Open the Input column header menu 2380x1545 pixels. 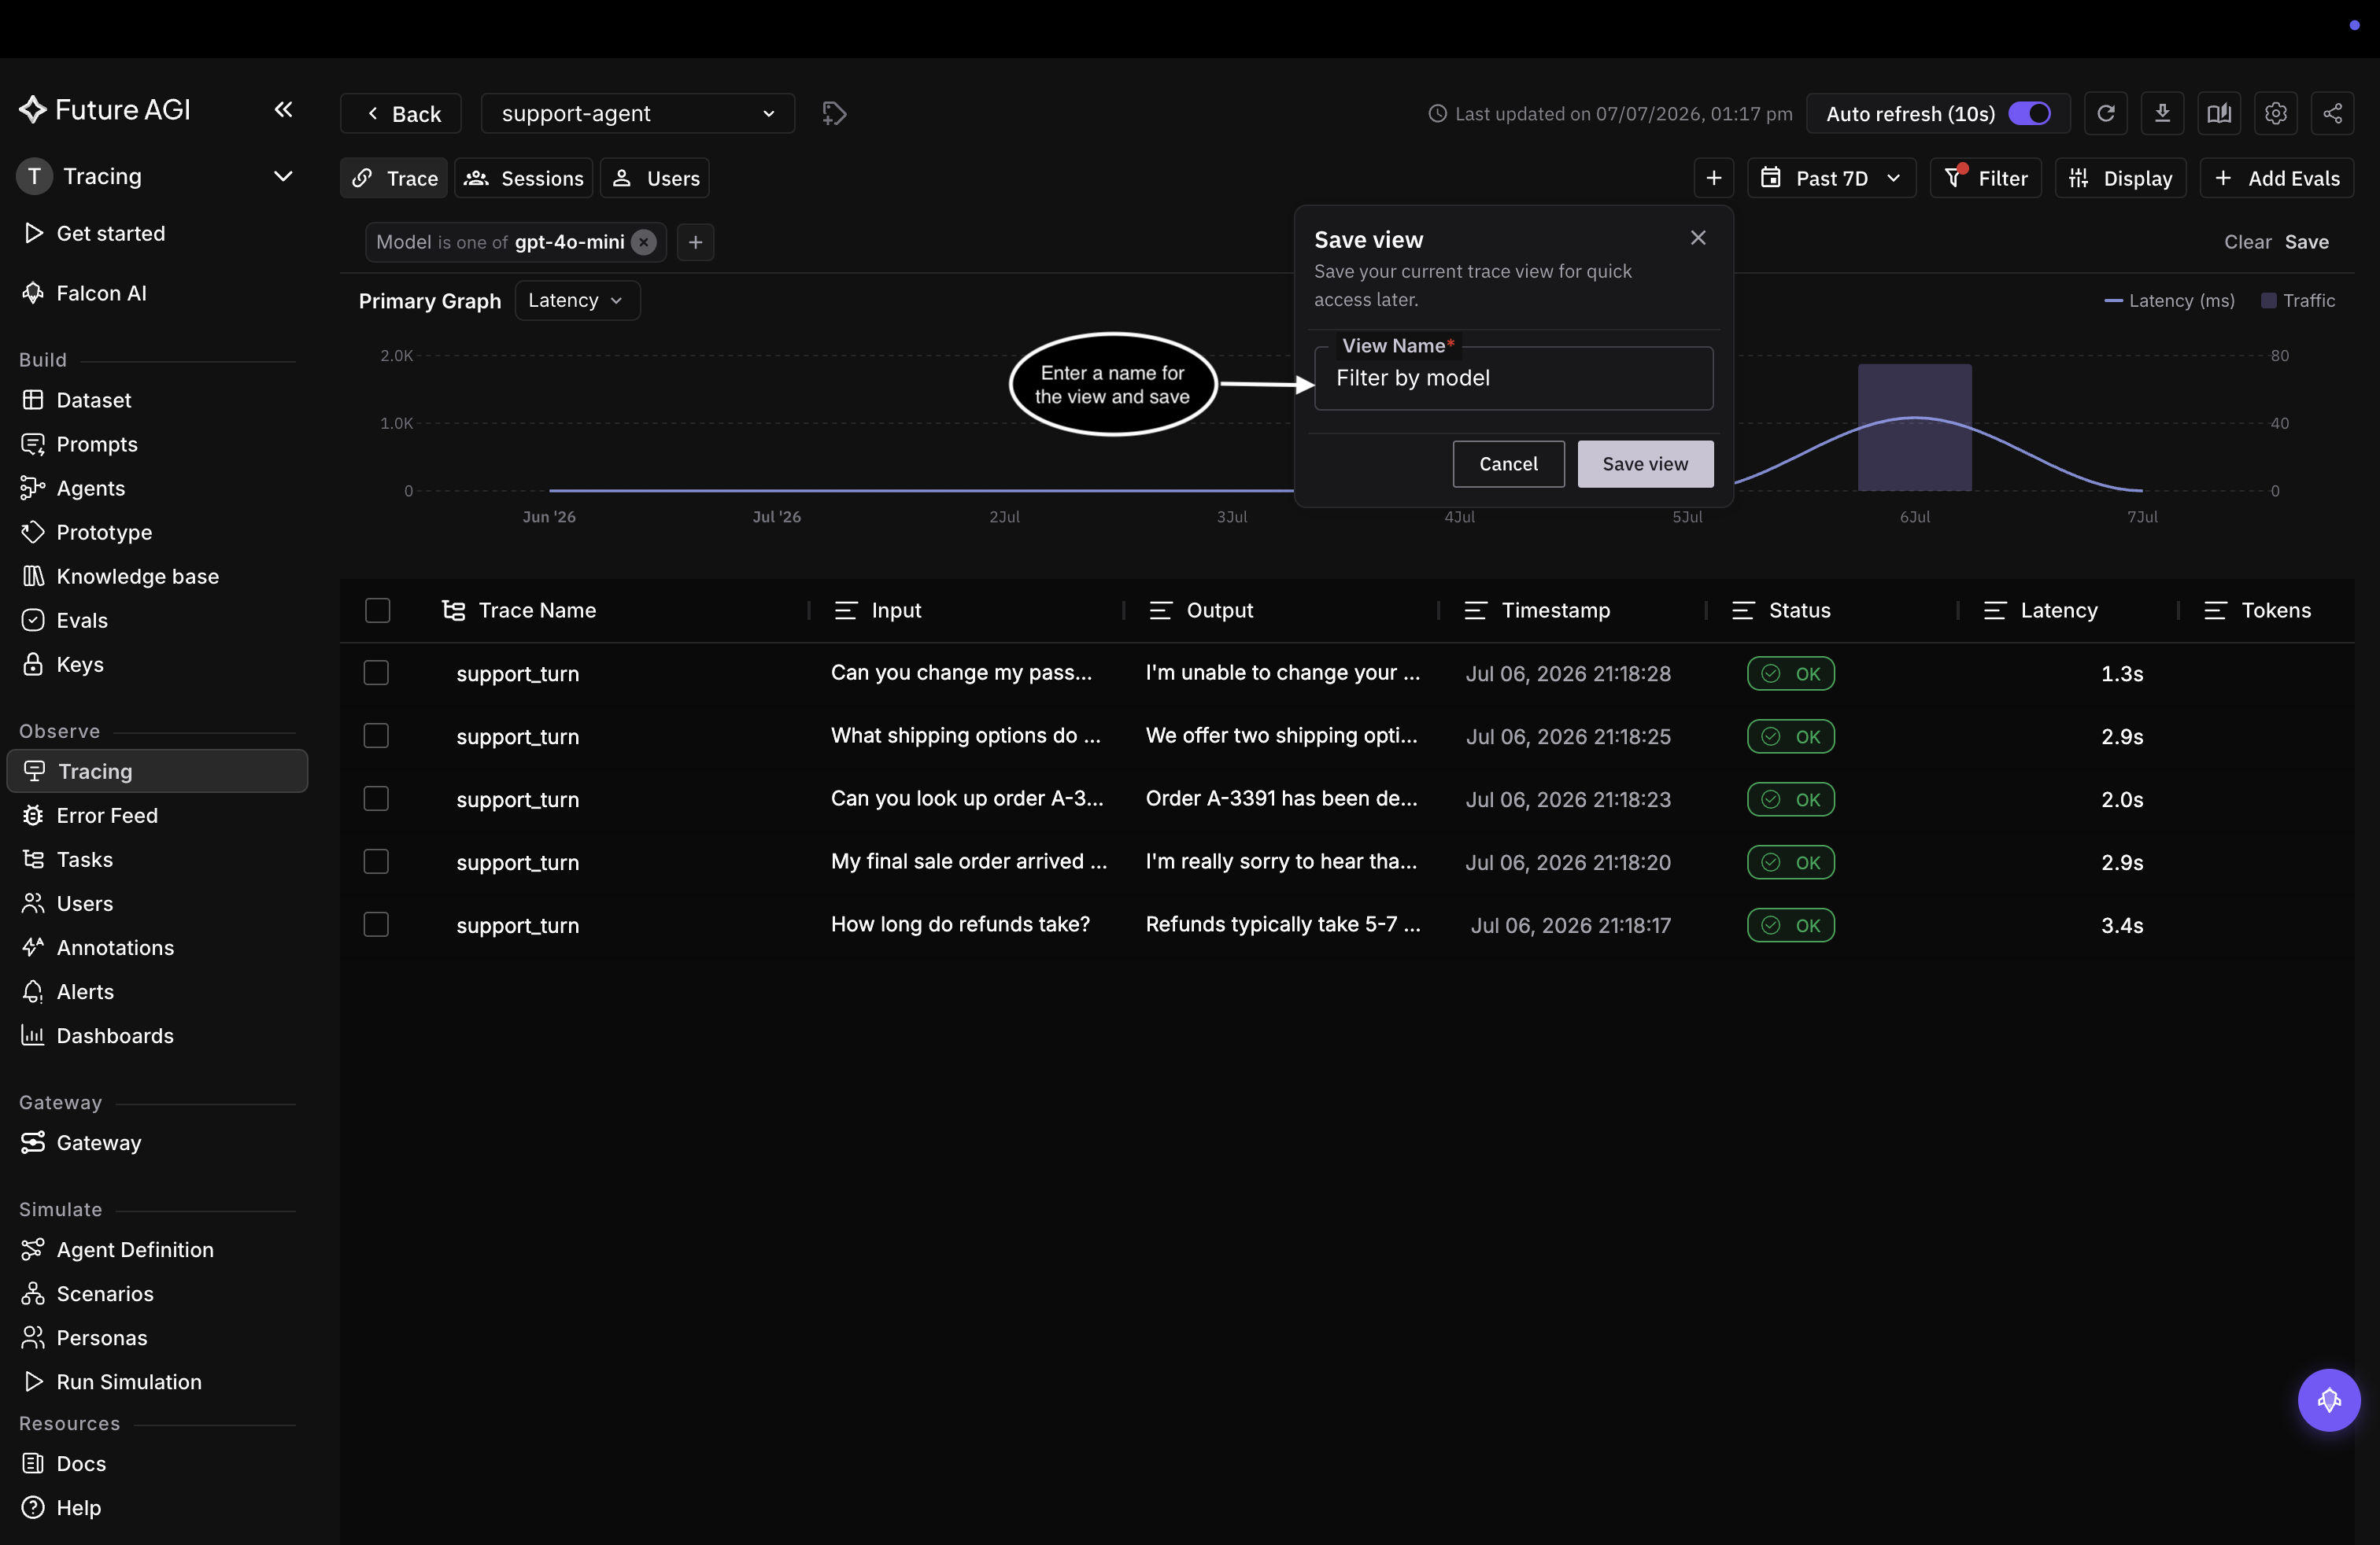[845, 610]
